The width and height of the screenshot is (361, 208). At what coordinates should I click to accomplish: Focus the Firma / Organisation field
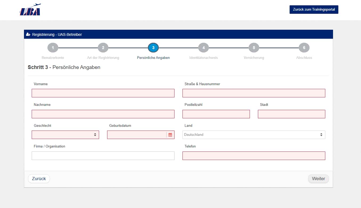103,156
